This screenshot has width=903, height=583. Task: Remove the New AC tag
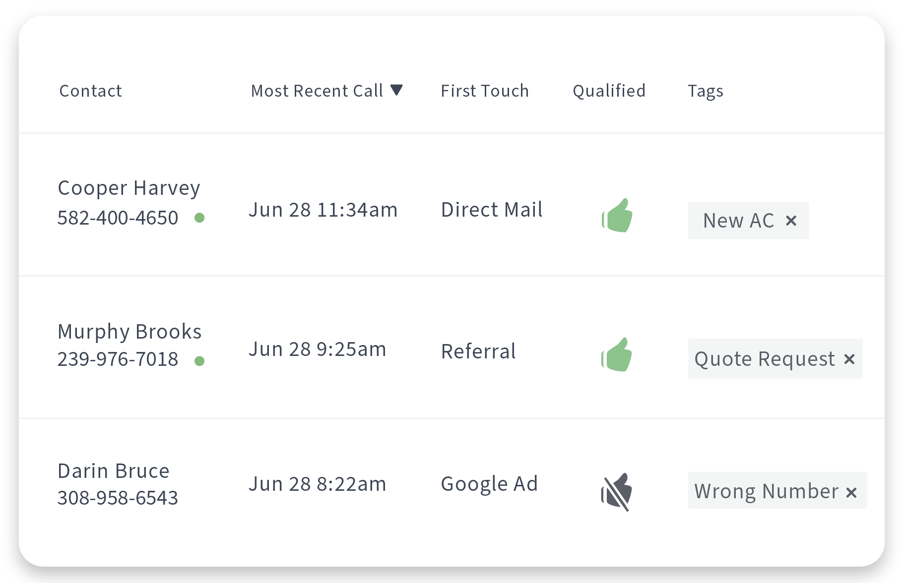[x=791, y=221]
